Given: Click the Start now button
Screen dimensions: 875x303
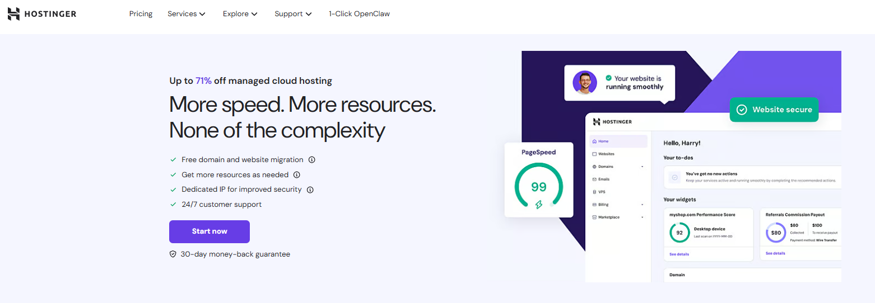Looking at the screenshot, I should [210, 231].
